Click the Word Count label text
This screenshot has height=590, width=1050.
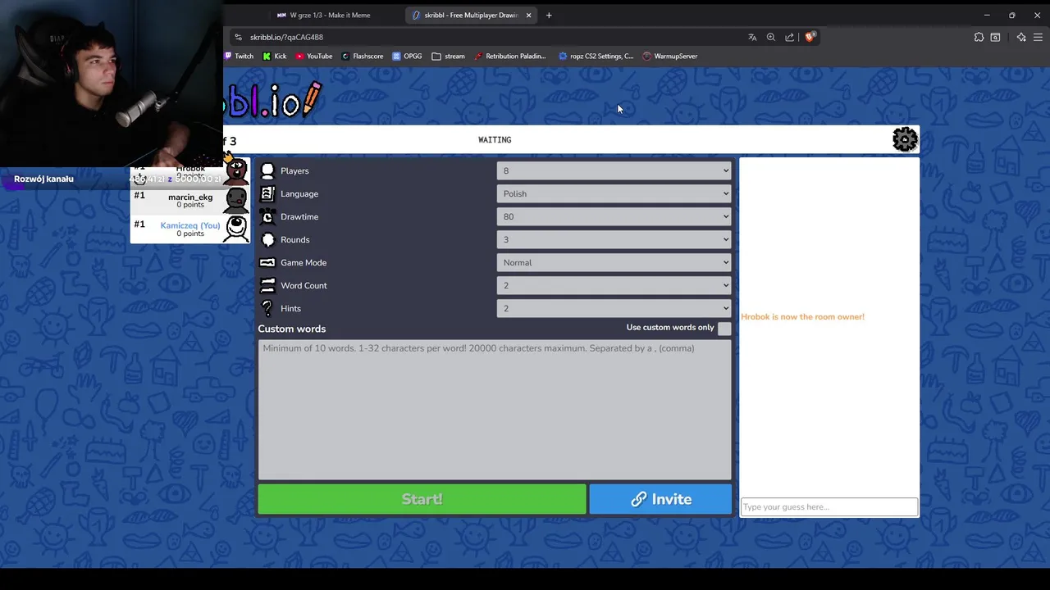304,285
